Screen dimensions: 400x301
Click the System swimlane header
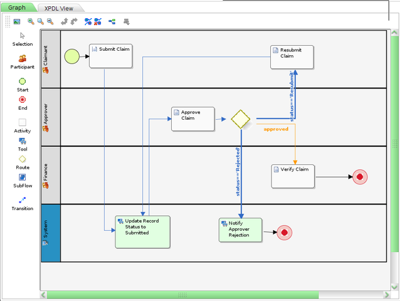51,233
